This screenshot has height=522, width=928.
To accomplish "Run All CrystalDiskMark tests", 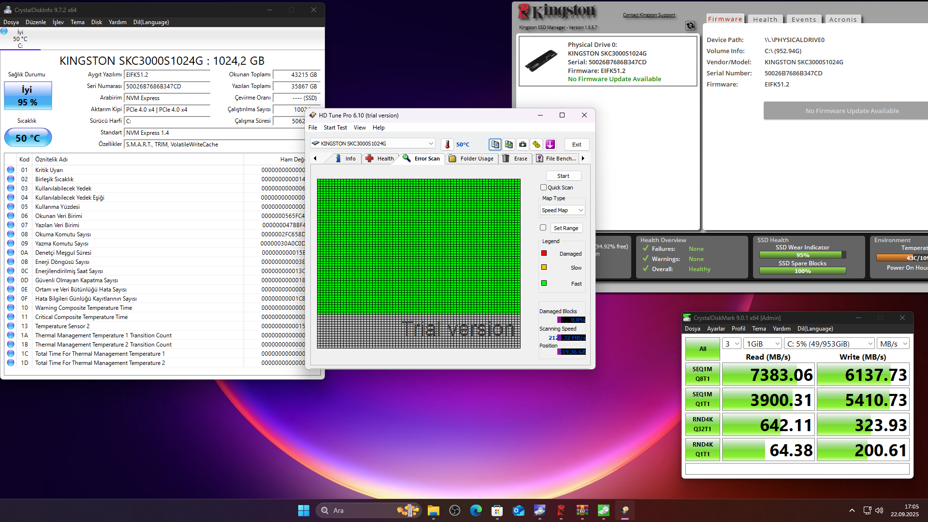I will [x=702, y=349].
